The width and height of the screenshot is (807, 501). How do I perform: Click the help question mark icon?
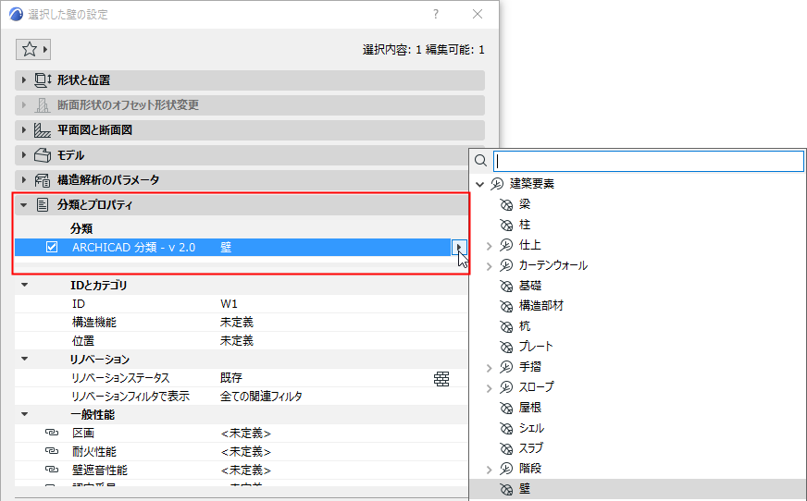click(436, 14)
